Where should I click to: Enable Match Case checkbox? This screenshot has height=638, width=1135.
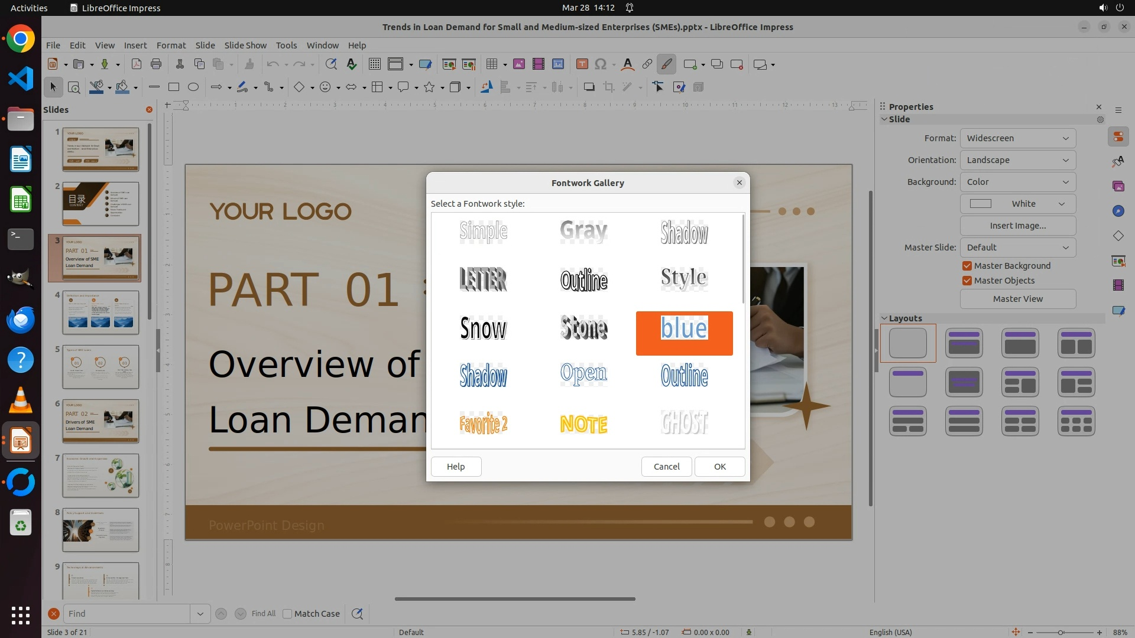[288, 614]
